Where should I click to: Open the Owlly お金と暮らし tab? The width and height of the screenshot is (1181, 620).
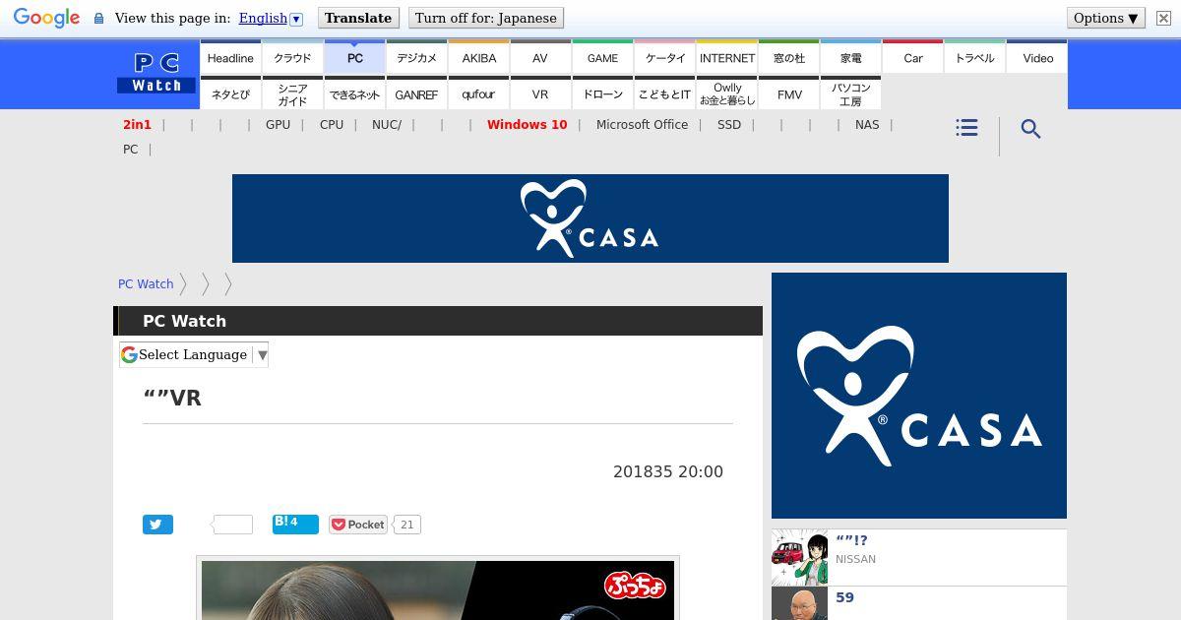(726, 94)
